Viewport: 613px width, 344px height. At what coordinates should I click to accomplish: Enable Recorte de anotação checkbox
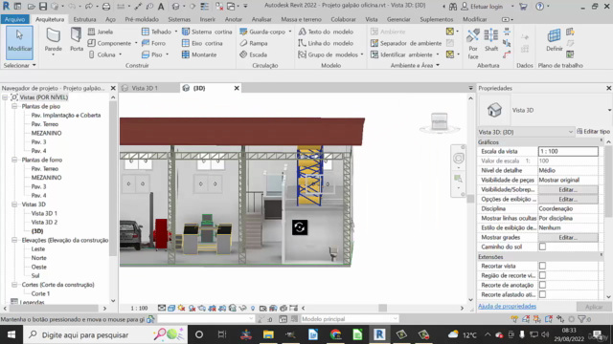click(x=542, y=285)
